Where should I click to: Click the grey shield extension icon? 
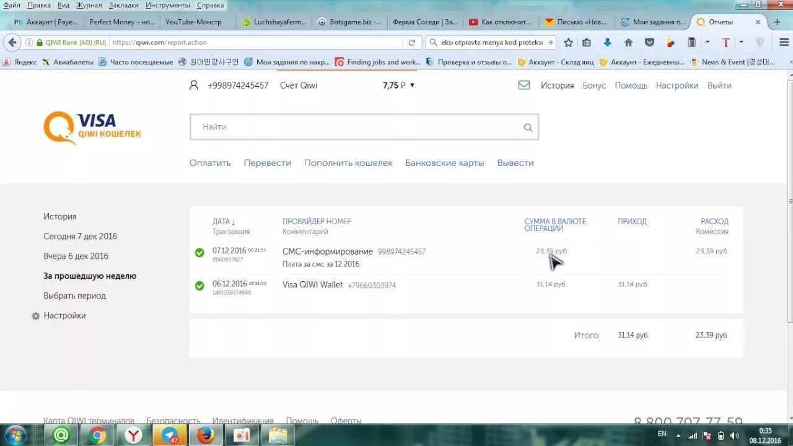pos(760,43)
